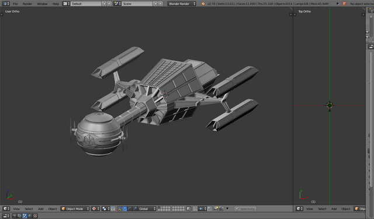374x219 pixels.
Task: Render an OpenGL image of the viewport
Action: [216, 209]
